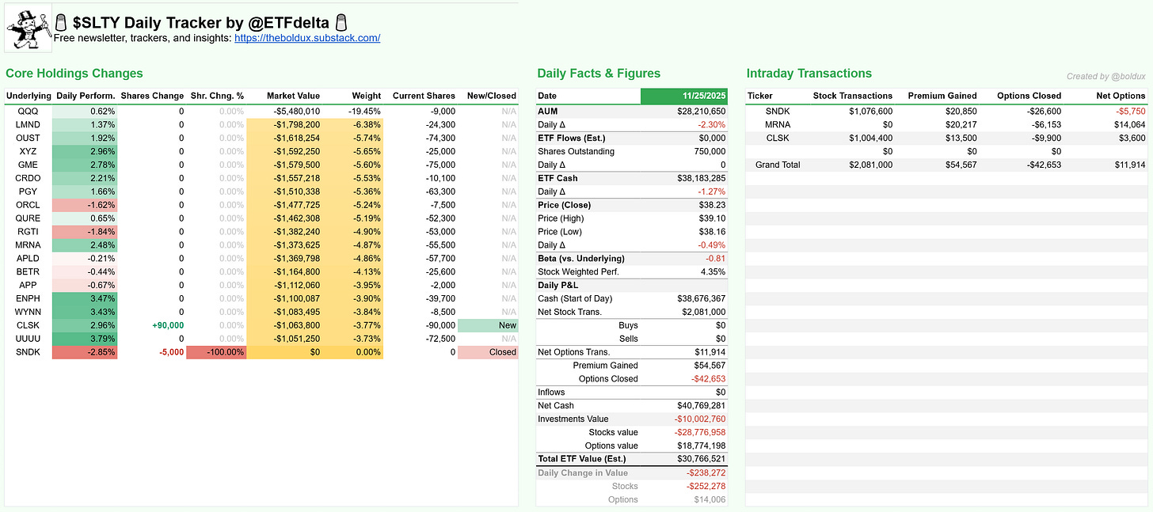Click the Closed status cell for SNDK
This screenshot has height=512, width=1153.
[488, 352]
